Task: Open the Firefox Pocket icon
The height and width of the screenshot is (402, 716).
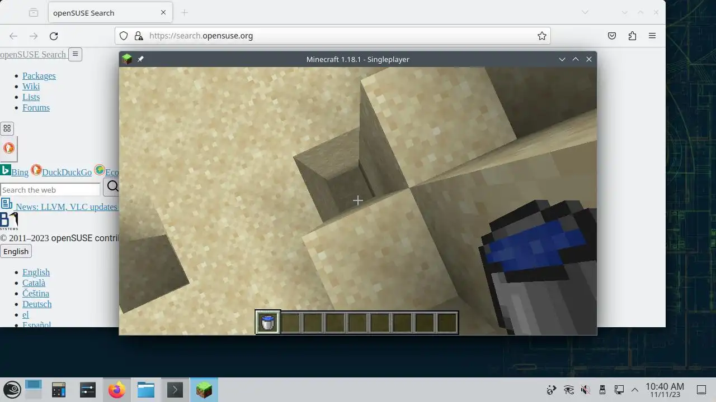Action: coord(612,36)
